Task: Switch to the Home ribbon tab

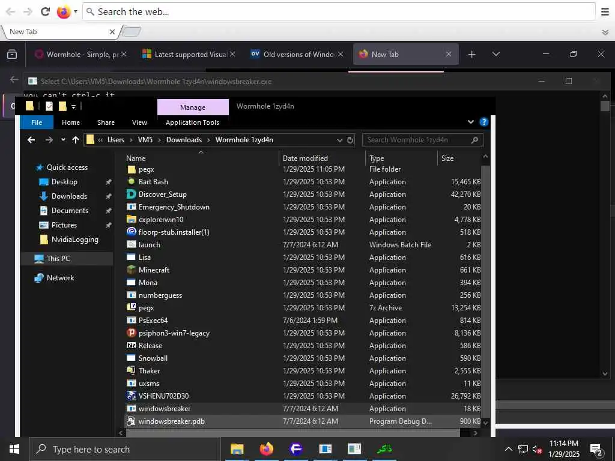Action: 71,122
